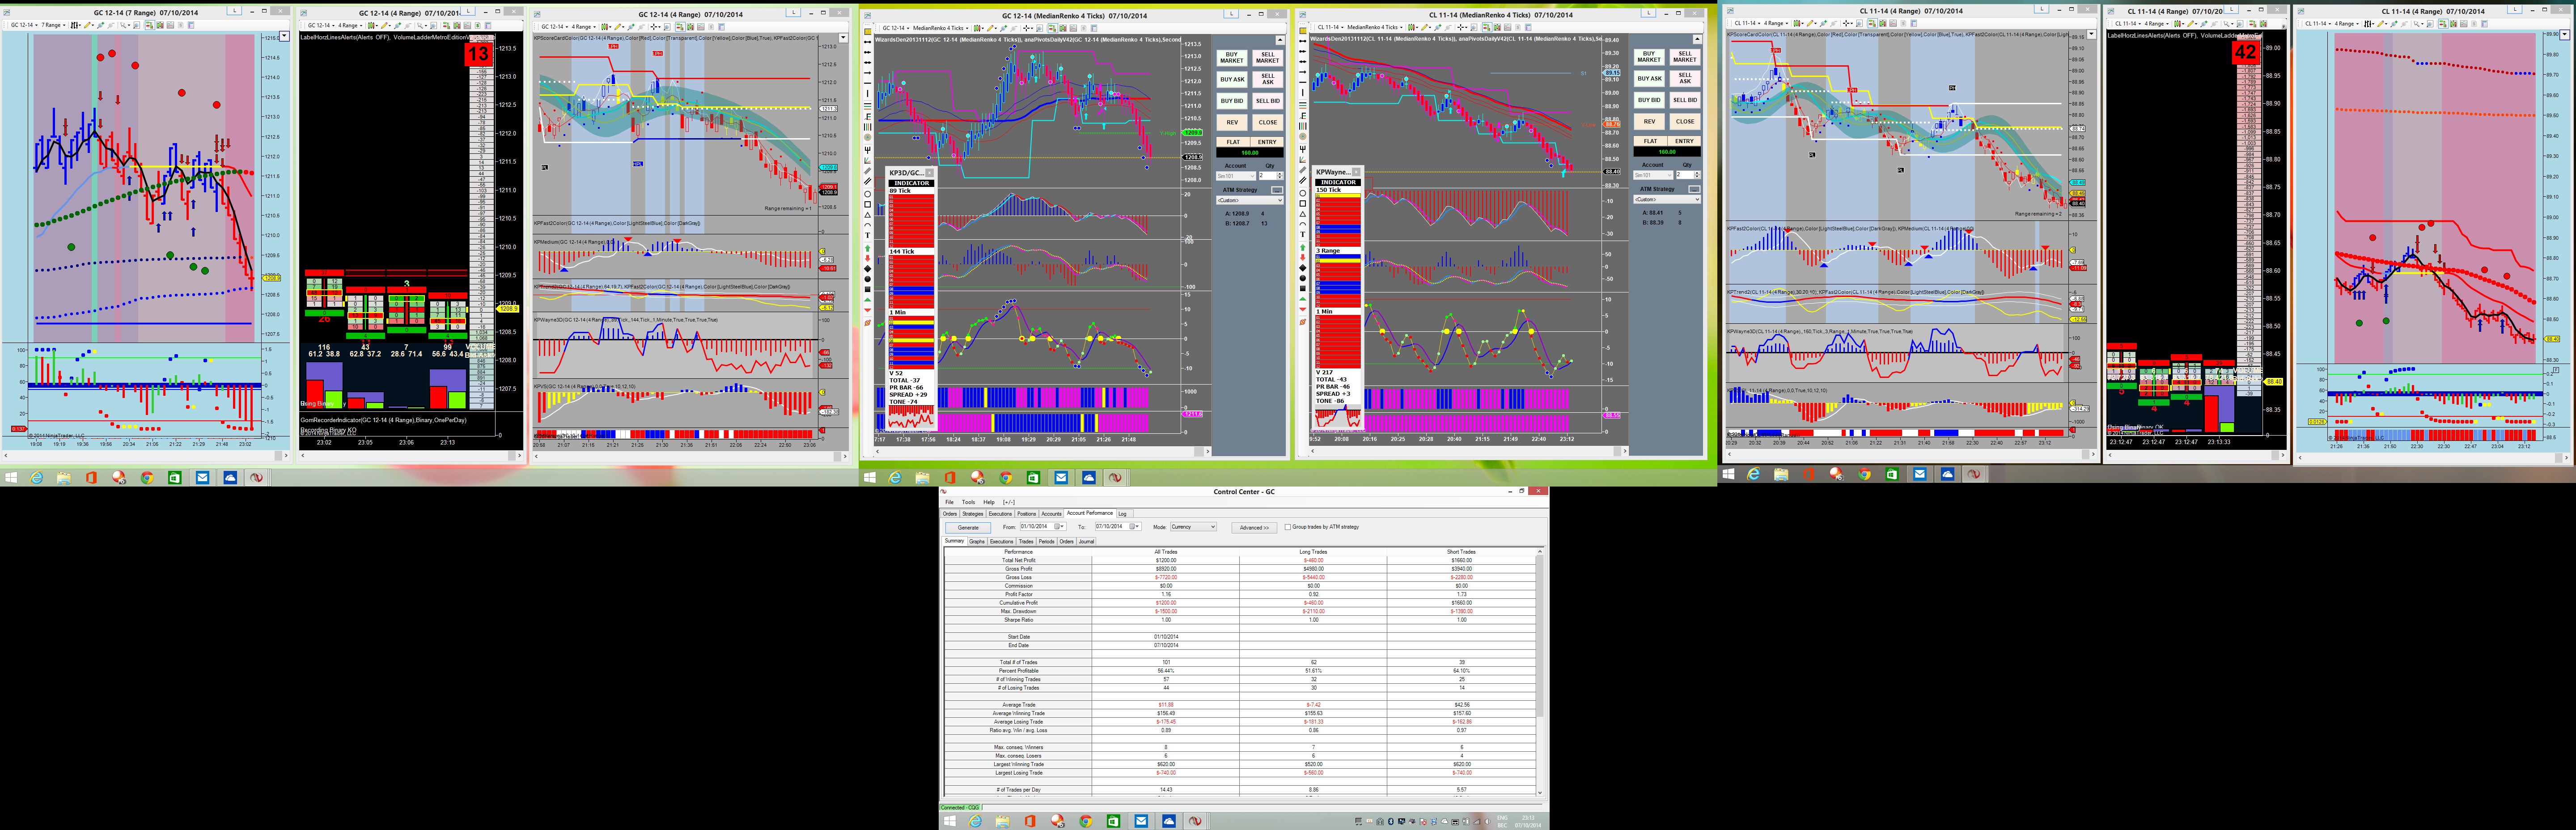The width and height of the screenshot is (2576, 830).
Task: Click SELL BID in CL Chart Trader
Action: point(1685,100)
